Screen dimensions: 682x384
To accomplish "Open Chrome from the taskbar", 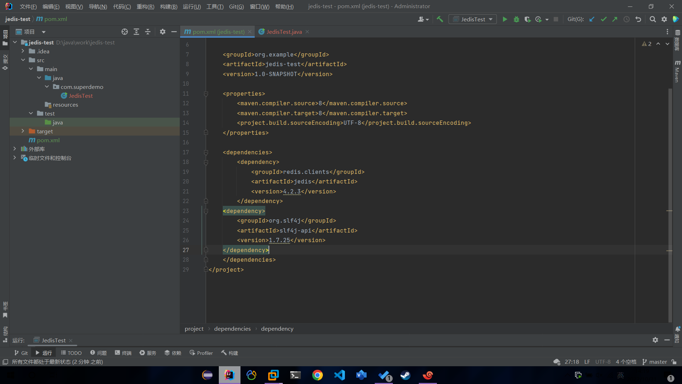I will [317, 375].
